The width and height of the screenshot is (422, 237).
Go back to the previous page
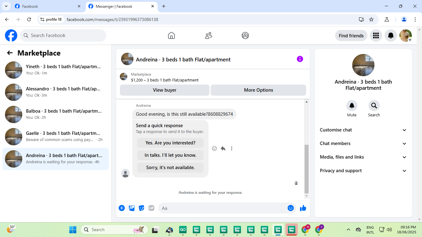[7, 19]
